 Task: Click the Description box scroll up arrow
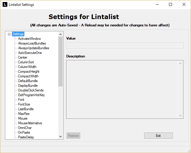click(180, 63)
